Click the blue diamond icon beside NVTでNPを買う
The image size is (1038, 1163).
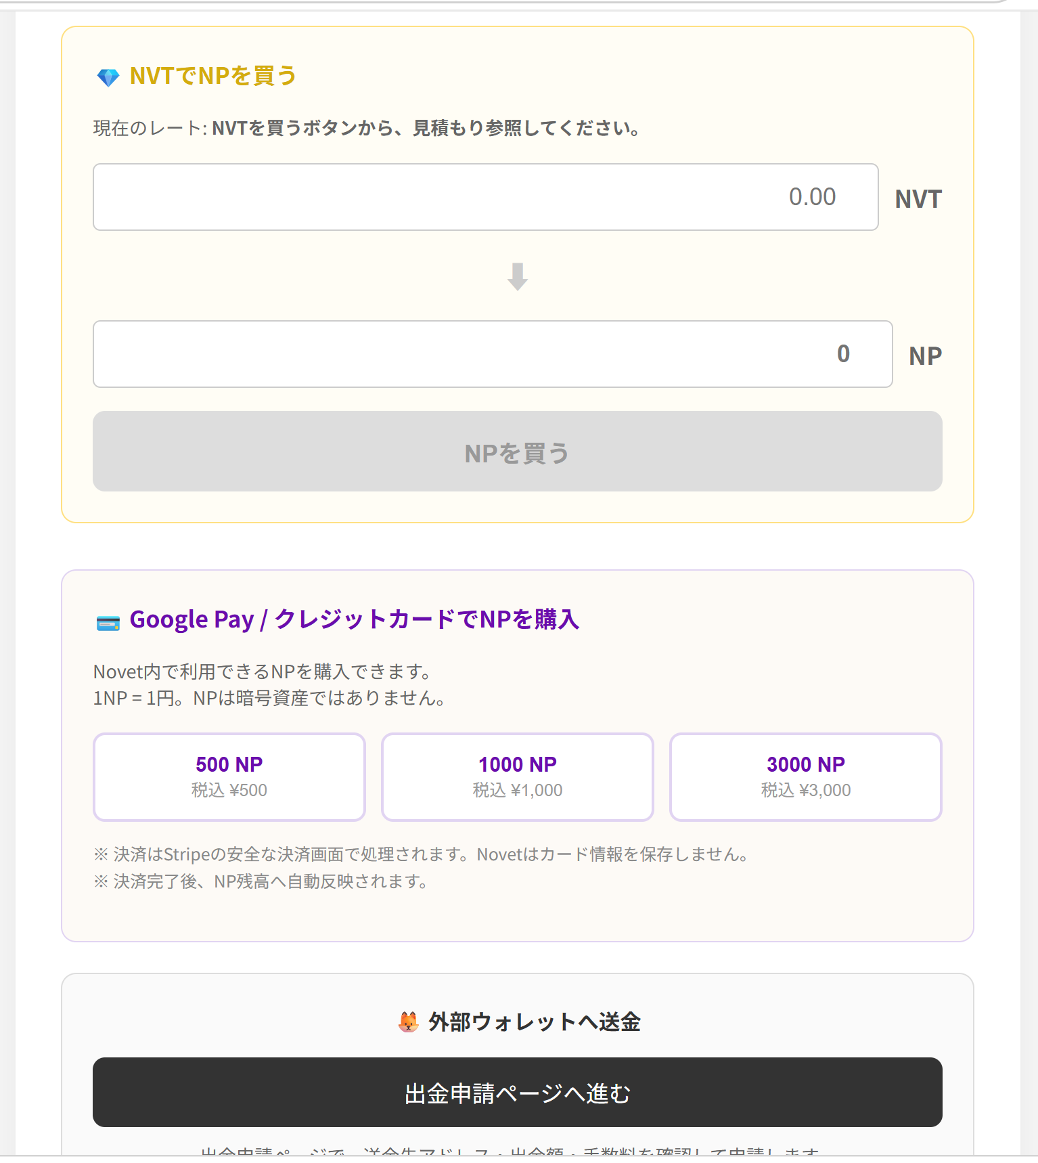tap(108, 77)
